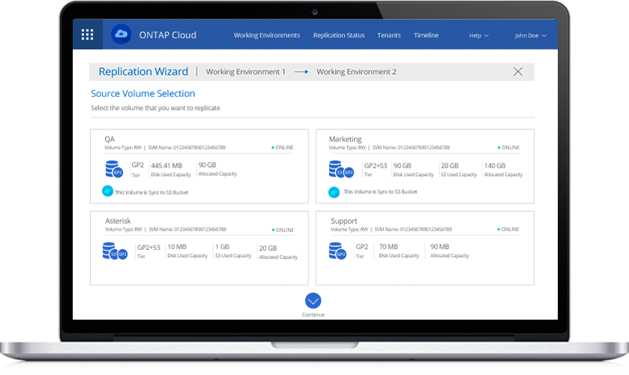Click the QA GP2 disk icon
The height and width of the screenshot is (375, 629).
(x=114, y=169)
